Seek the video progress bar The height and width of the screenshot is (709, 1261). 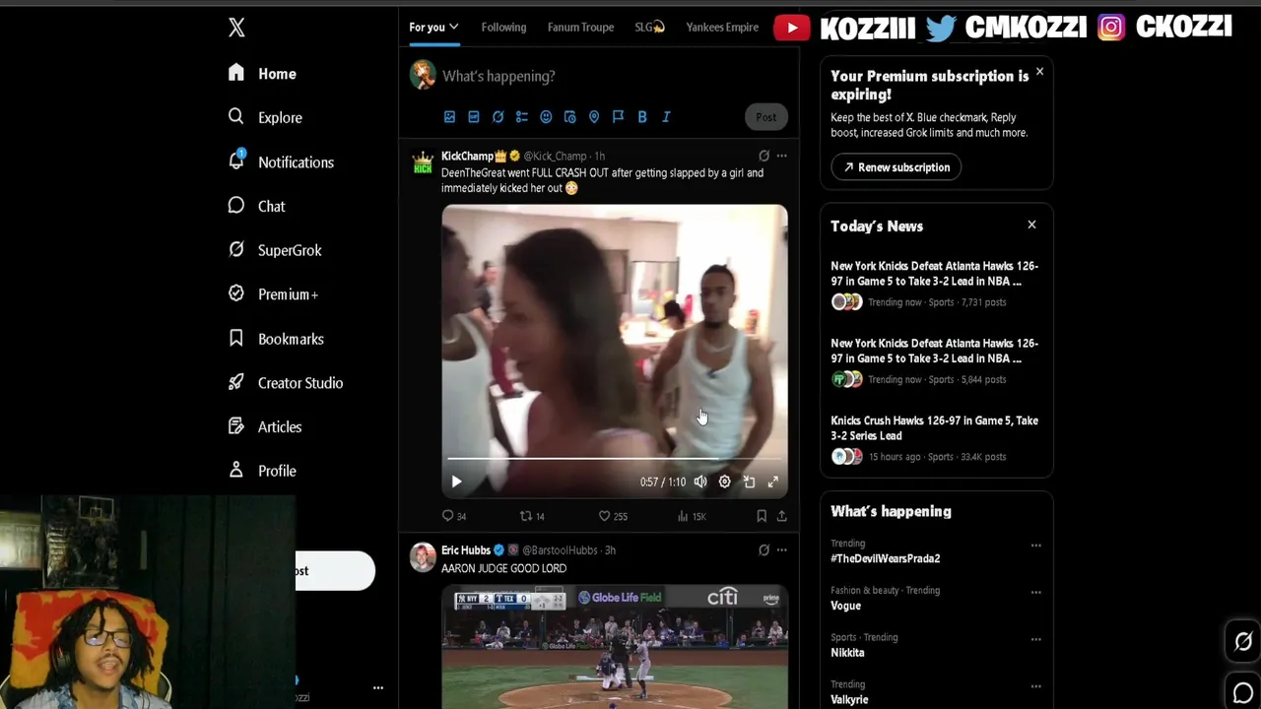[615, 459]
